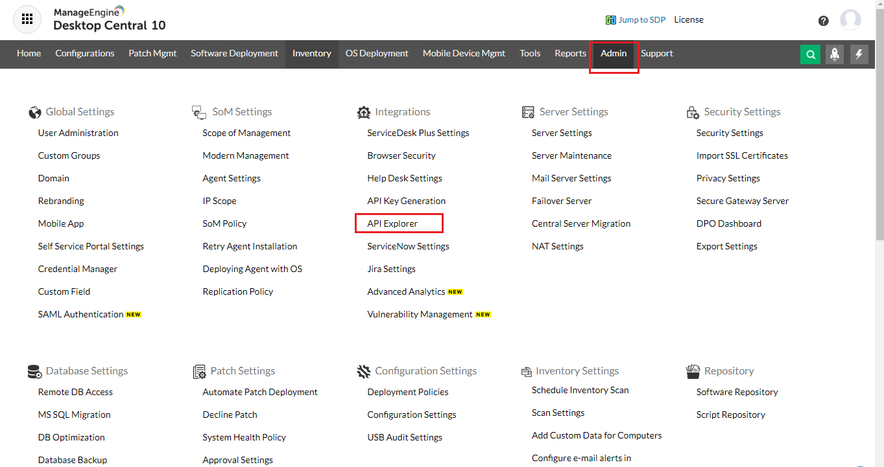Click the lightning bolt quick actions icon
Screen dimensions: 884x467
[859, 54]
